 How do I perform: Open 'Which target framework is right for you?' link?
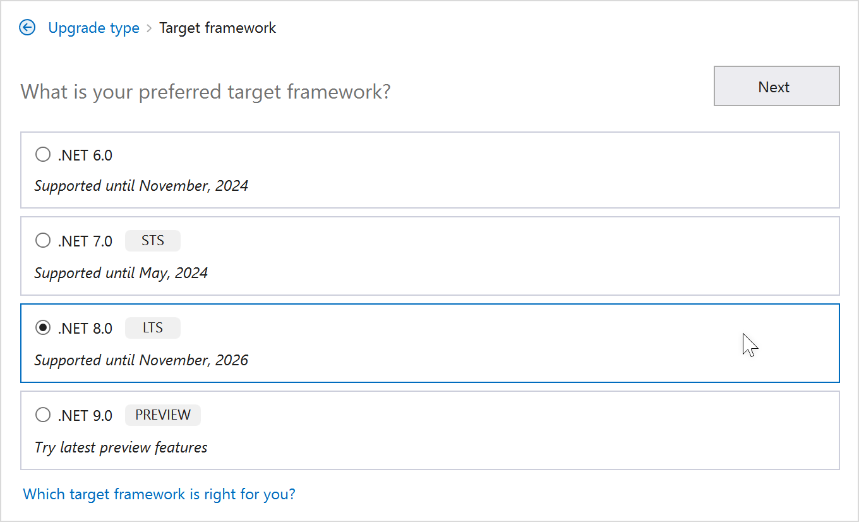(x=159, y=494)
